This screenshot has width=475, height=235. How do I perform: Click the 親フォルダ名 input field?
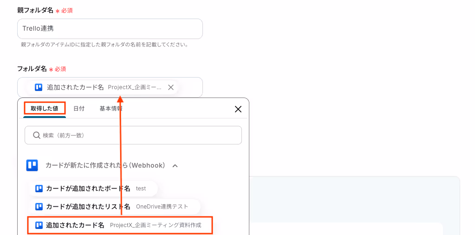click(110, 29)
